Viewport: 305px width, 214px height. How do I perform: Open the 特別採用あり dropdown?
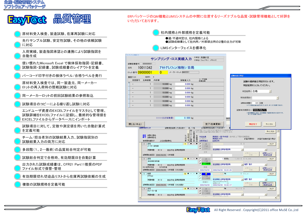pyautogui.click(x=278, y=98)
